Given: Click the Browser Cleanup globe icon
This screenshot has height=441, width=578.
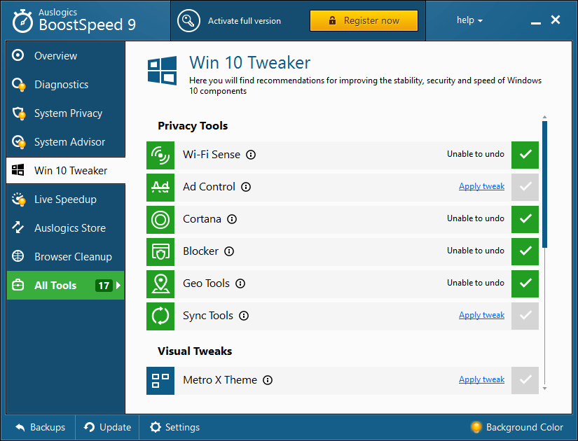Looking at the screenshot, I should click(x=18, y=256).
